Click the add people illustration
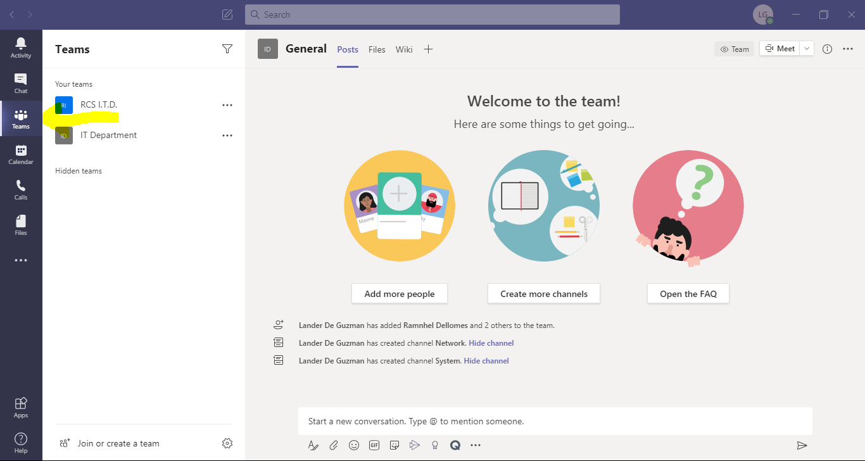The width and height of the screenshot is (865, 461). point(400,206)
